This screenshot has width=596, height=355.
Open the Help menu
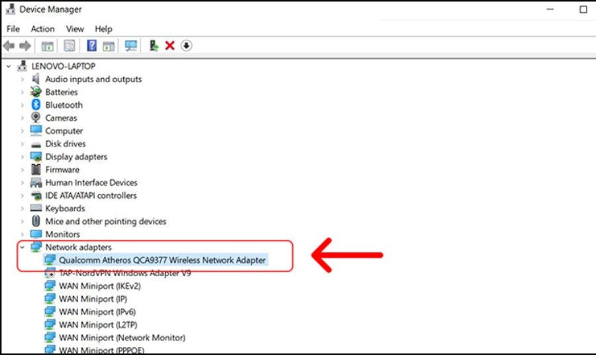pyautogui.click(x=103, y=29)
